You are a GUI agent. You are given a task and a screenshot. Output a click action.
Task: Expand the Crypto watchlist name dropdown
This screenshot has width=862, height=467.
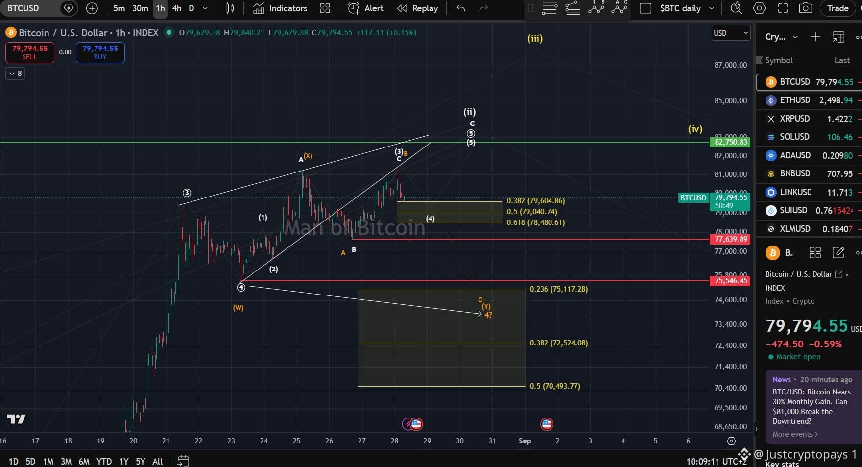pos(782,37)
